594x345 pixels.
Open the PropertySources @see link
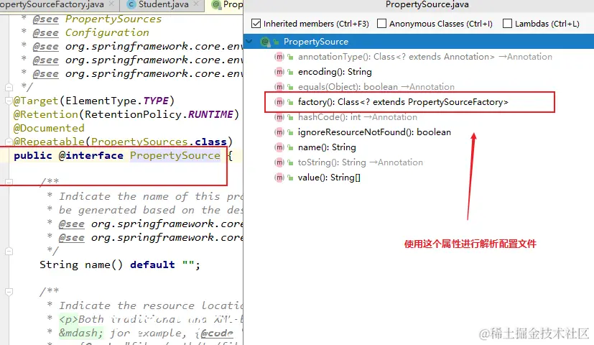pyautogui.click(x=113, y=19)
